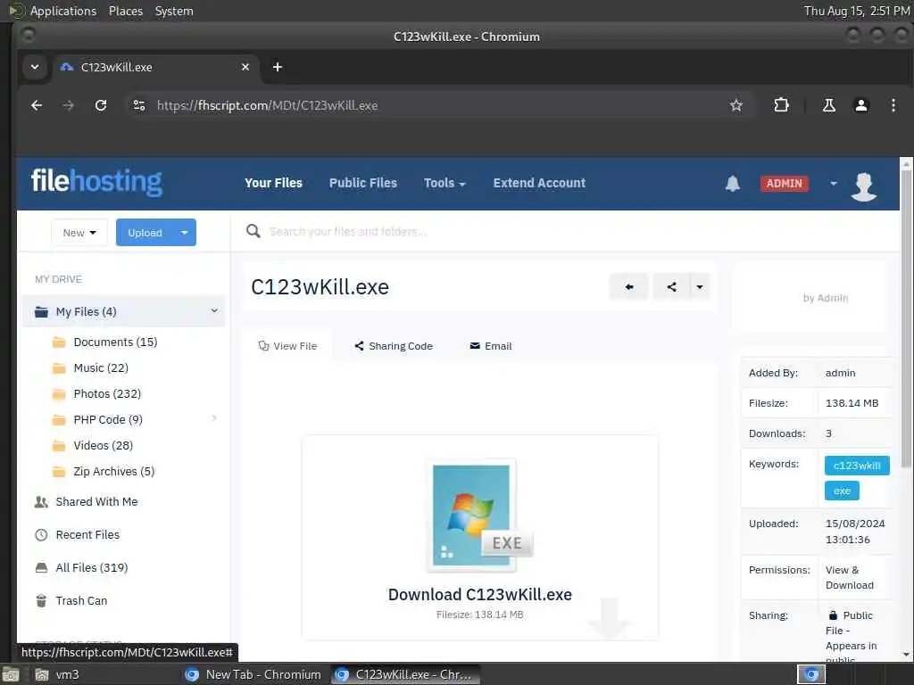Image resolution: width=914 pixels, height=685 pixels.
Task: Open PHP Code (9) folder
Action: [x=108, y=420]
